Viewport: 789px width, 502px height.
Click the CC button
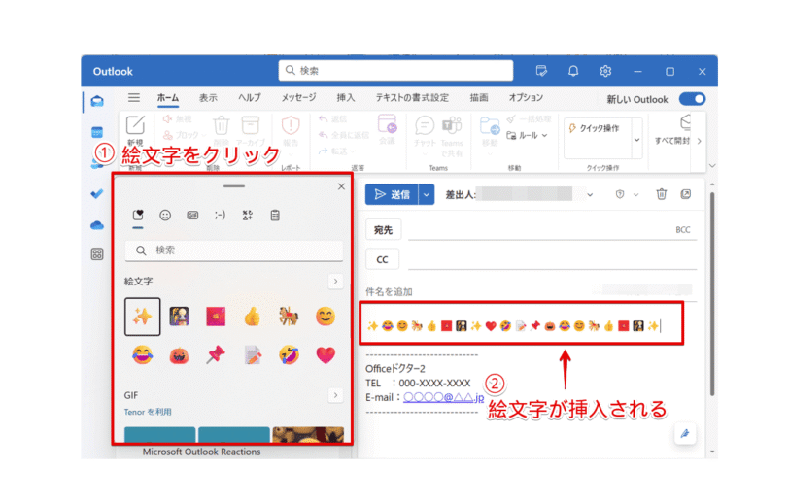(x=383, y=259)
